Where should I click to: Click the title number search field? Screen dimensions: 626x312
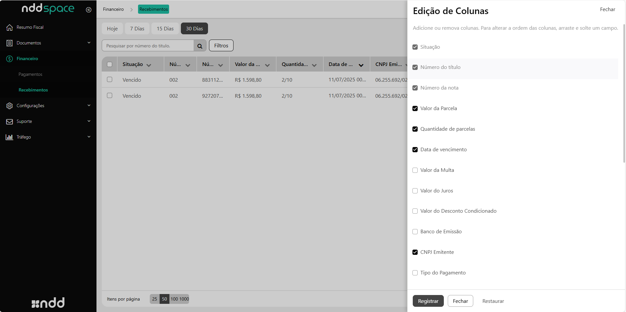tap(148, 46)
